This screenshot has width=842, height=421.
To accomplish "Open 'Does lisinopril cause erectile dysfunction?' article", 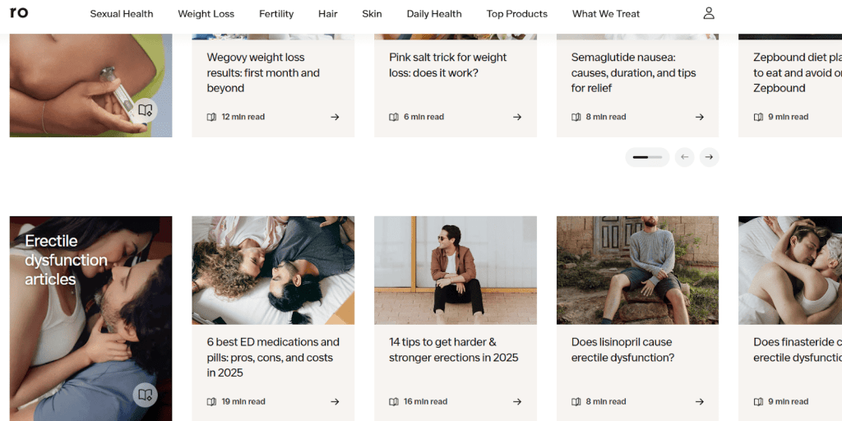I will [x=622, y=349].
